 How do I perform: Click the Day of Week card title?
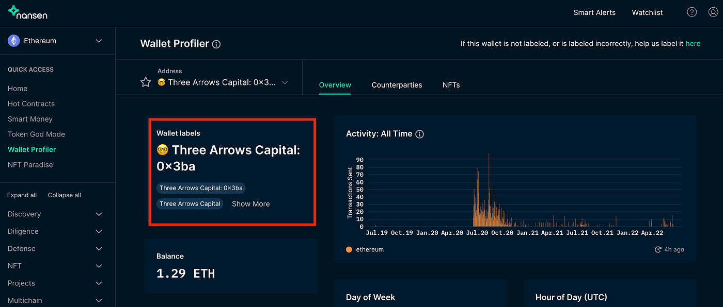point(370,297)
